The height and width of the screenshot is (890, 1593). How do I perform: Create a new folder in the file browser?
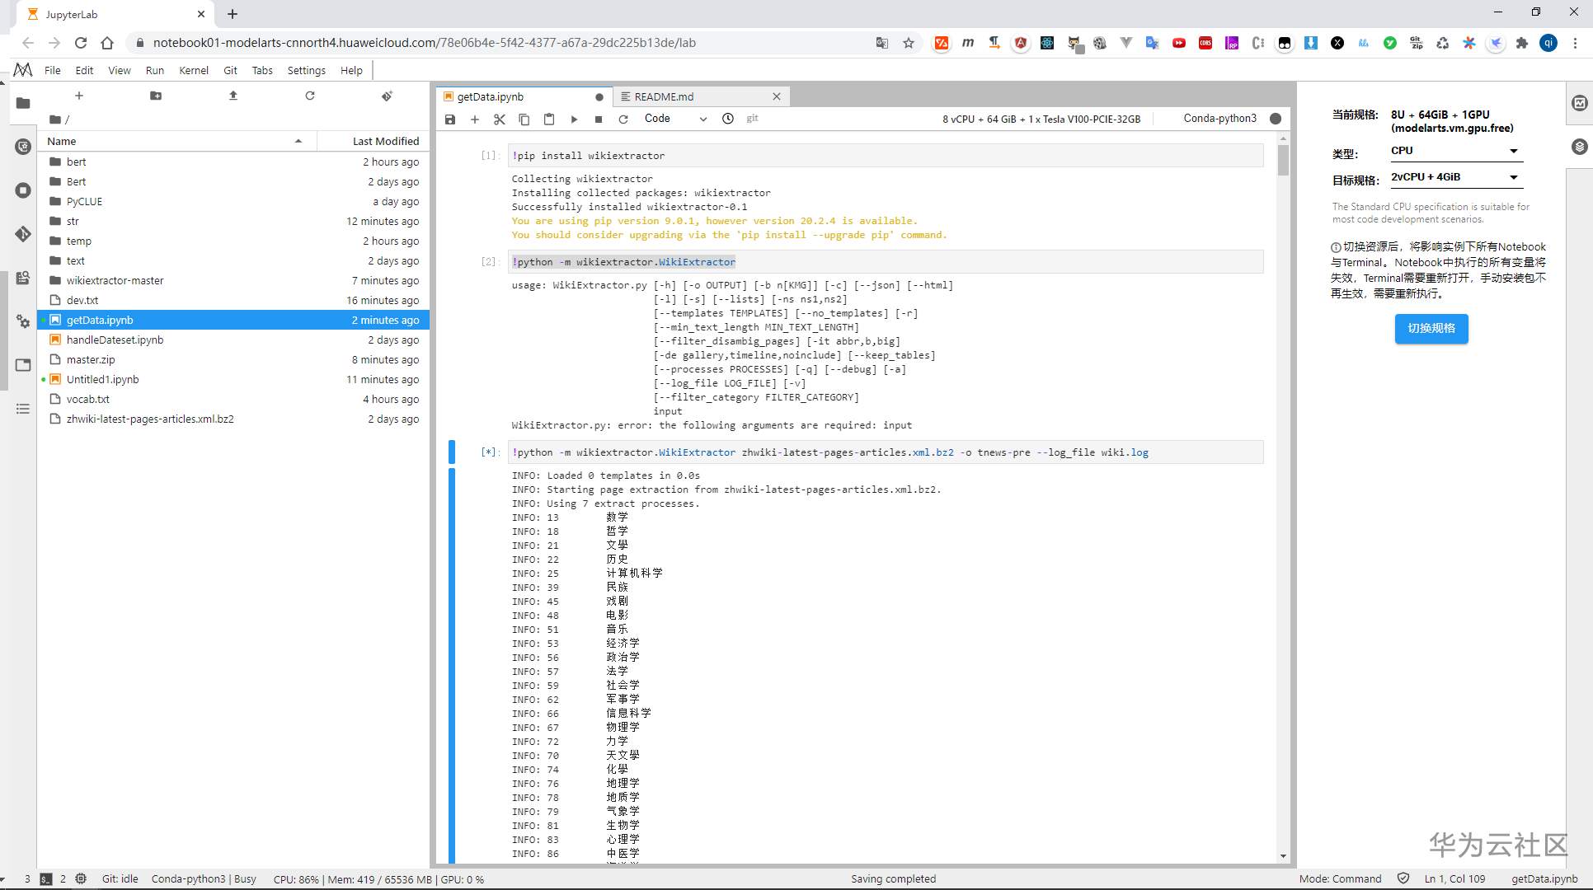click(156, 96)
